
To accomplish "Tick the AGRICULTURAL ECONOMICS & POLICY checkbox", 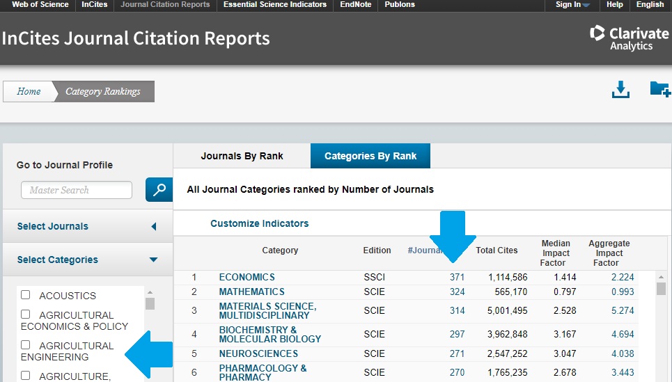I will [x=26, y=314].
